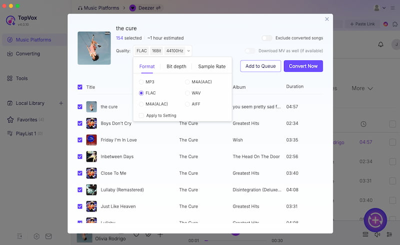Open mail feedback icon in sidebar footer
Viewport: 400px width, 245px height.
tap(48, 237)
